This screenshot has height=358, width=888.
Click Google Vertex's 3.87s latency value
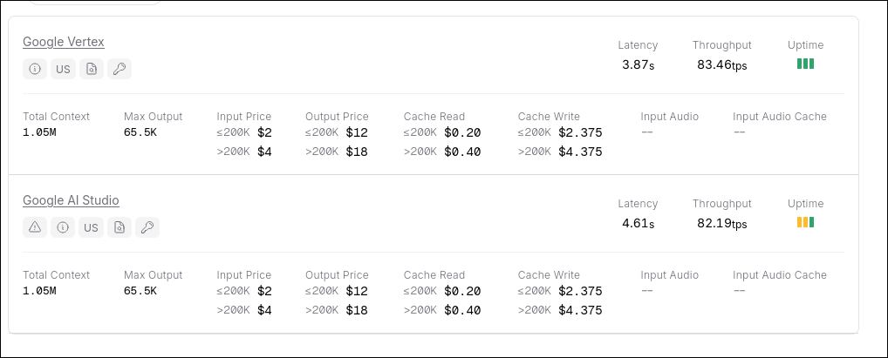638,64
